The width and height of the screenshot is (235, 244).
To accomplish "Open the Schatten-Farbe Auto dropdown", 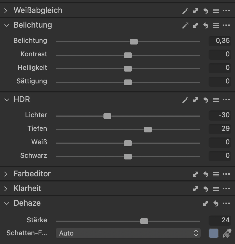I will click(x=128, y=233).
